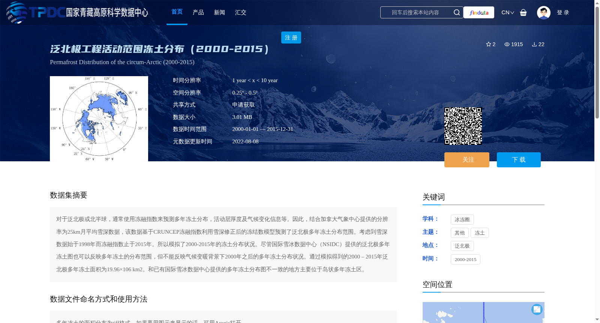Click the 主题 label

[430, 232]
